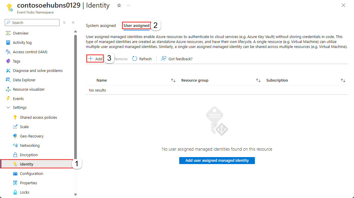Screen dimensions: 354x198
Task: Click the Properties icon
Action: pyautogui.click(x=15, y=183)
